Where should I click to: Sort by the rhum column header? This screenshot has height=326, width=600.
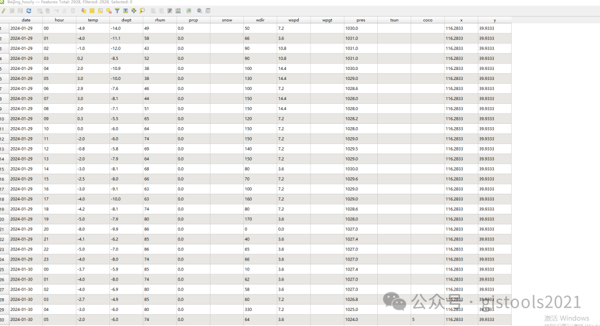pyautogui.click(x=160, y=20)
